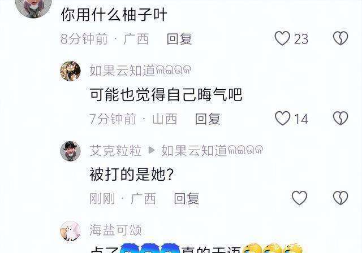Reply to the 7分钟前 山西 comment

pos(208,119)
